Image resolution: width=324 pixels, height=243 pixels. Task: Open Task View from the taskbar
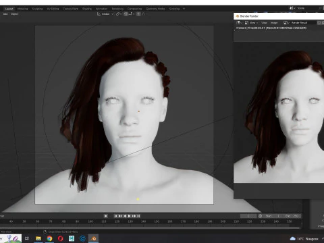(x=27, y=238)
